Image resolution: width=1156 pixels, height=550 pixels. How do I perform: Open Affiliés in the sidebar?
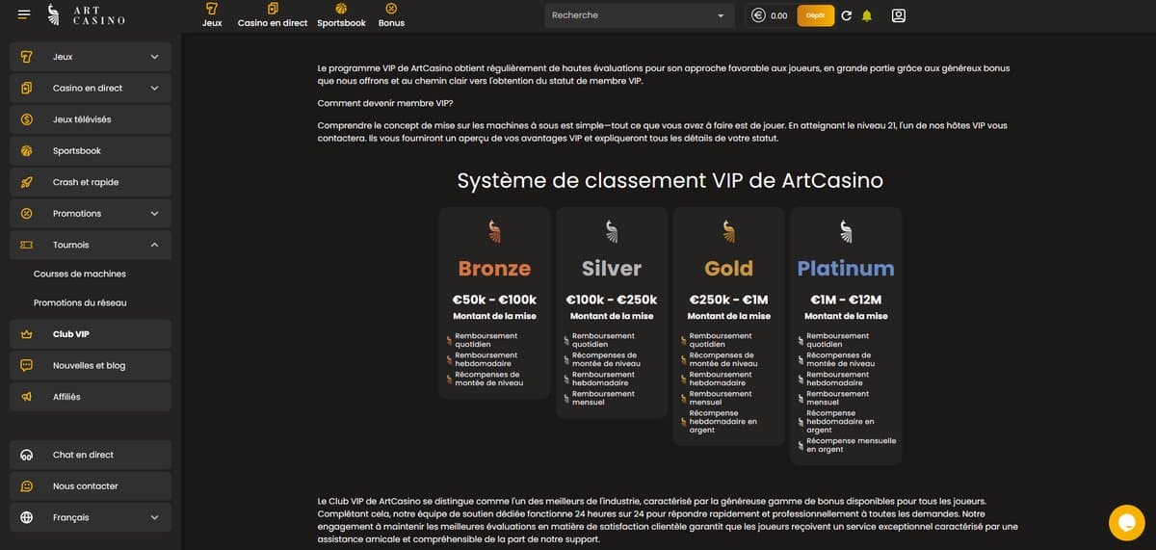pyautogui.click(x=91, y=397)
